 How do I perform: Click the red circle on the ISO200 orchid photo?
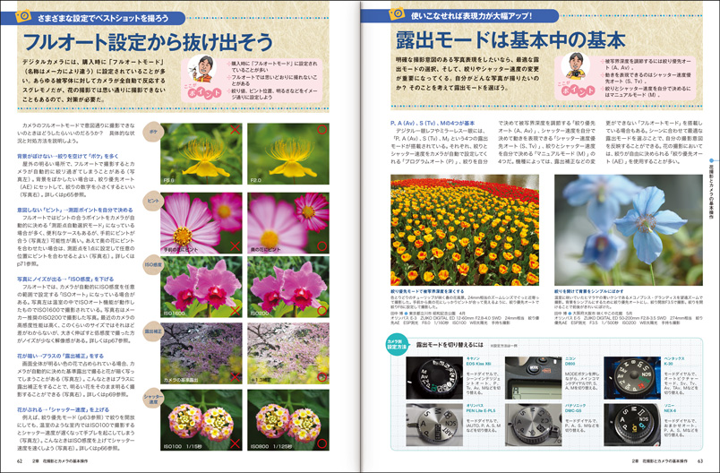321,311
